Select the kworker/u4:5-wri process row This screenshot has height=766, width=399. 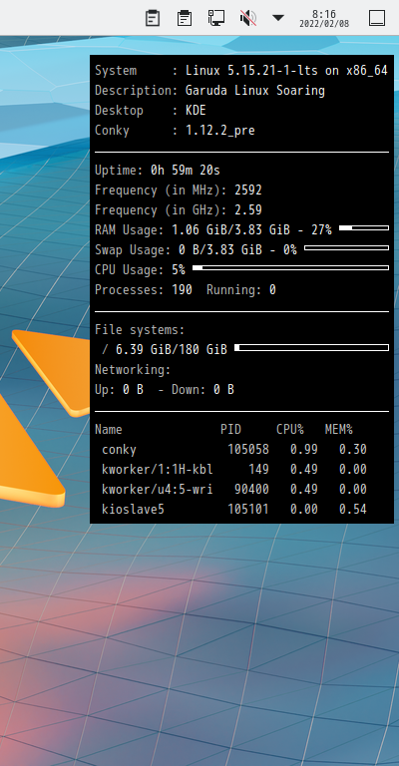click(x=234, y=490)
